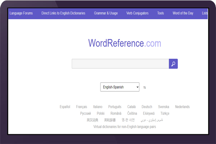216x144 pixels.
Task: Switch site language to Català
Action: [x=131, y=107]
